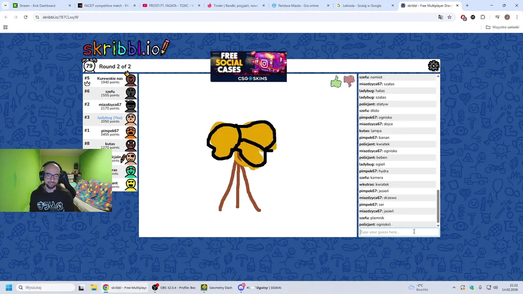Switch to Państwa Miasta tab
This screenshot has width=523, height=294.
point(301,6)
